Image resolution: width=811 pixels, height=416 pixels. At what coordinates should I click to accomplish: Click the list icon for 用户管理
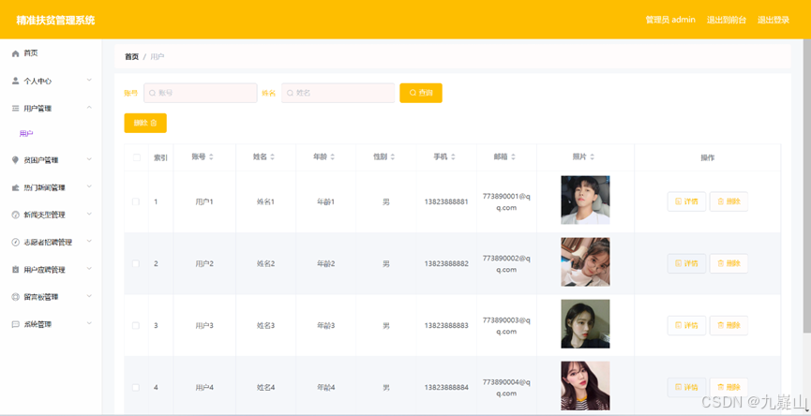click(16, 108)
